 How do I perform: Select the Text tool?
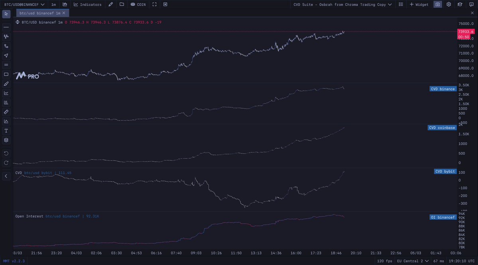click(6, 131)
